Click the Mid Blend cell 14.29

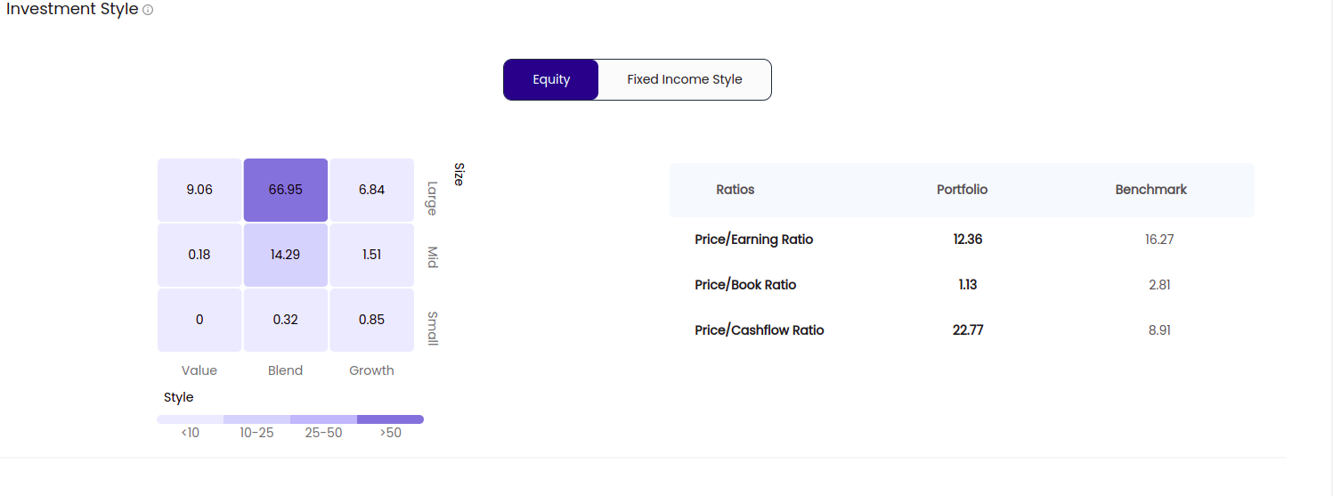pos(286,255)
